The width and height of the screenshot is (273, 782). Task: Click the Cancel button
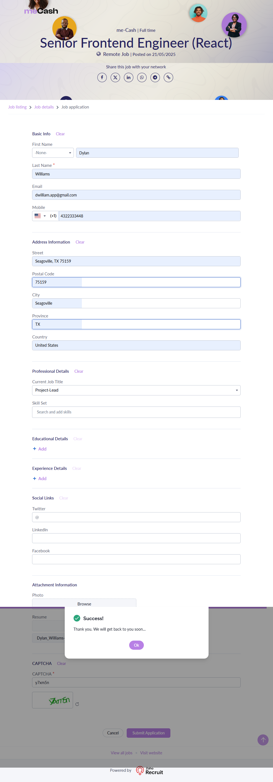pyautogui.click(x=113, y=733)
